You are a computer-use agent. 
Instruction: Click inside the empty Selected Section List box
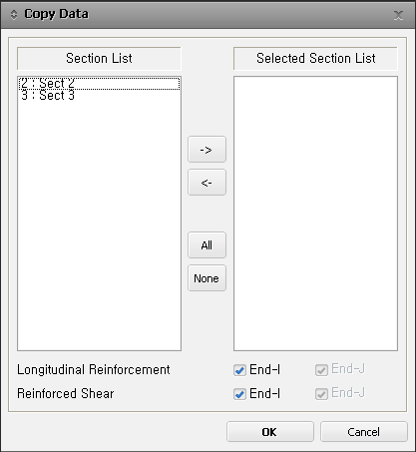[x=315, y=214]
